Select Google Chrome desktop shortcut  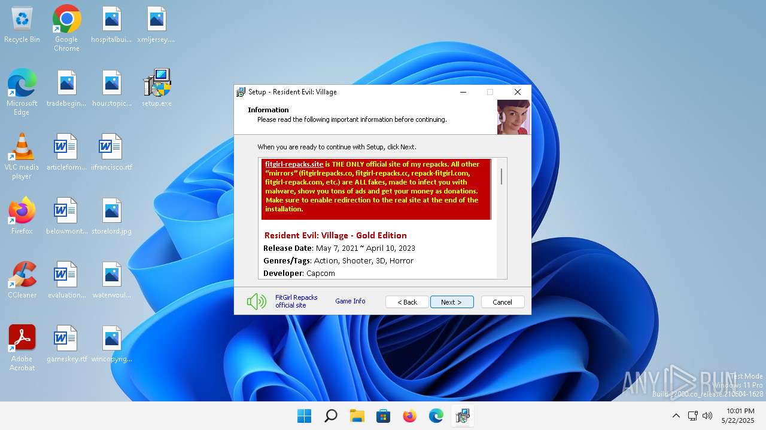click(x=66, y=29)
